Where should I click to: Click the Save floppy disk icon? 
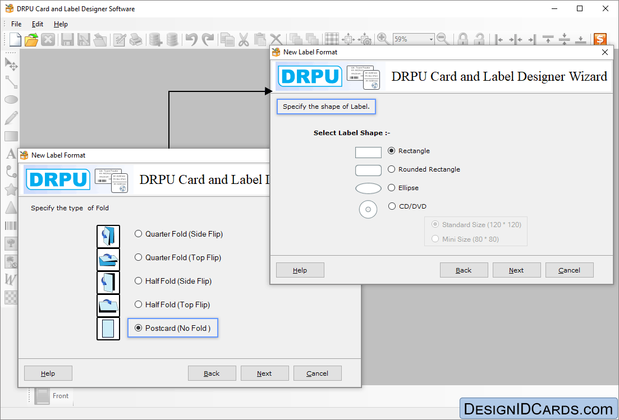click(x=67, y=39)
